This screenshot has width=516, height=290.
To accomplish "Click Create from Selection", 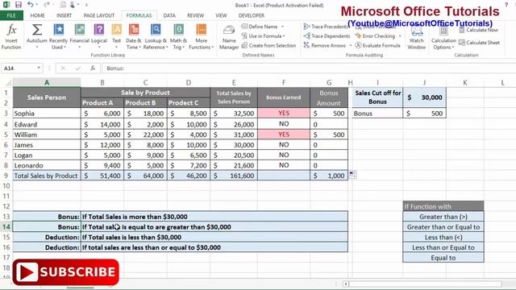I will pos(268,45).
